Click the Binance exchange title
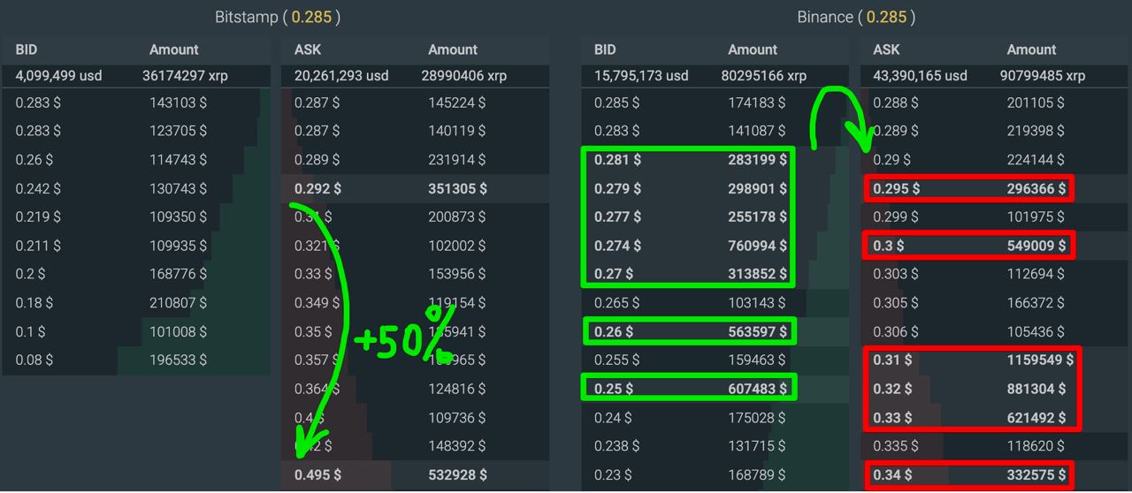Image resolution: width=1132 pixels, height=493 pixels. [856, 17]
